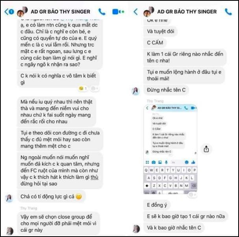239x237 pixels.
Task: Open the shared screenshot image in the right chat
Action: coord(170,149)
